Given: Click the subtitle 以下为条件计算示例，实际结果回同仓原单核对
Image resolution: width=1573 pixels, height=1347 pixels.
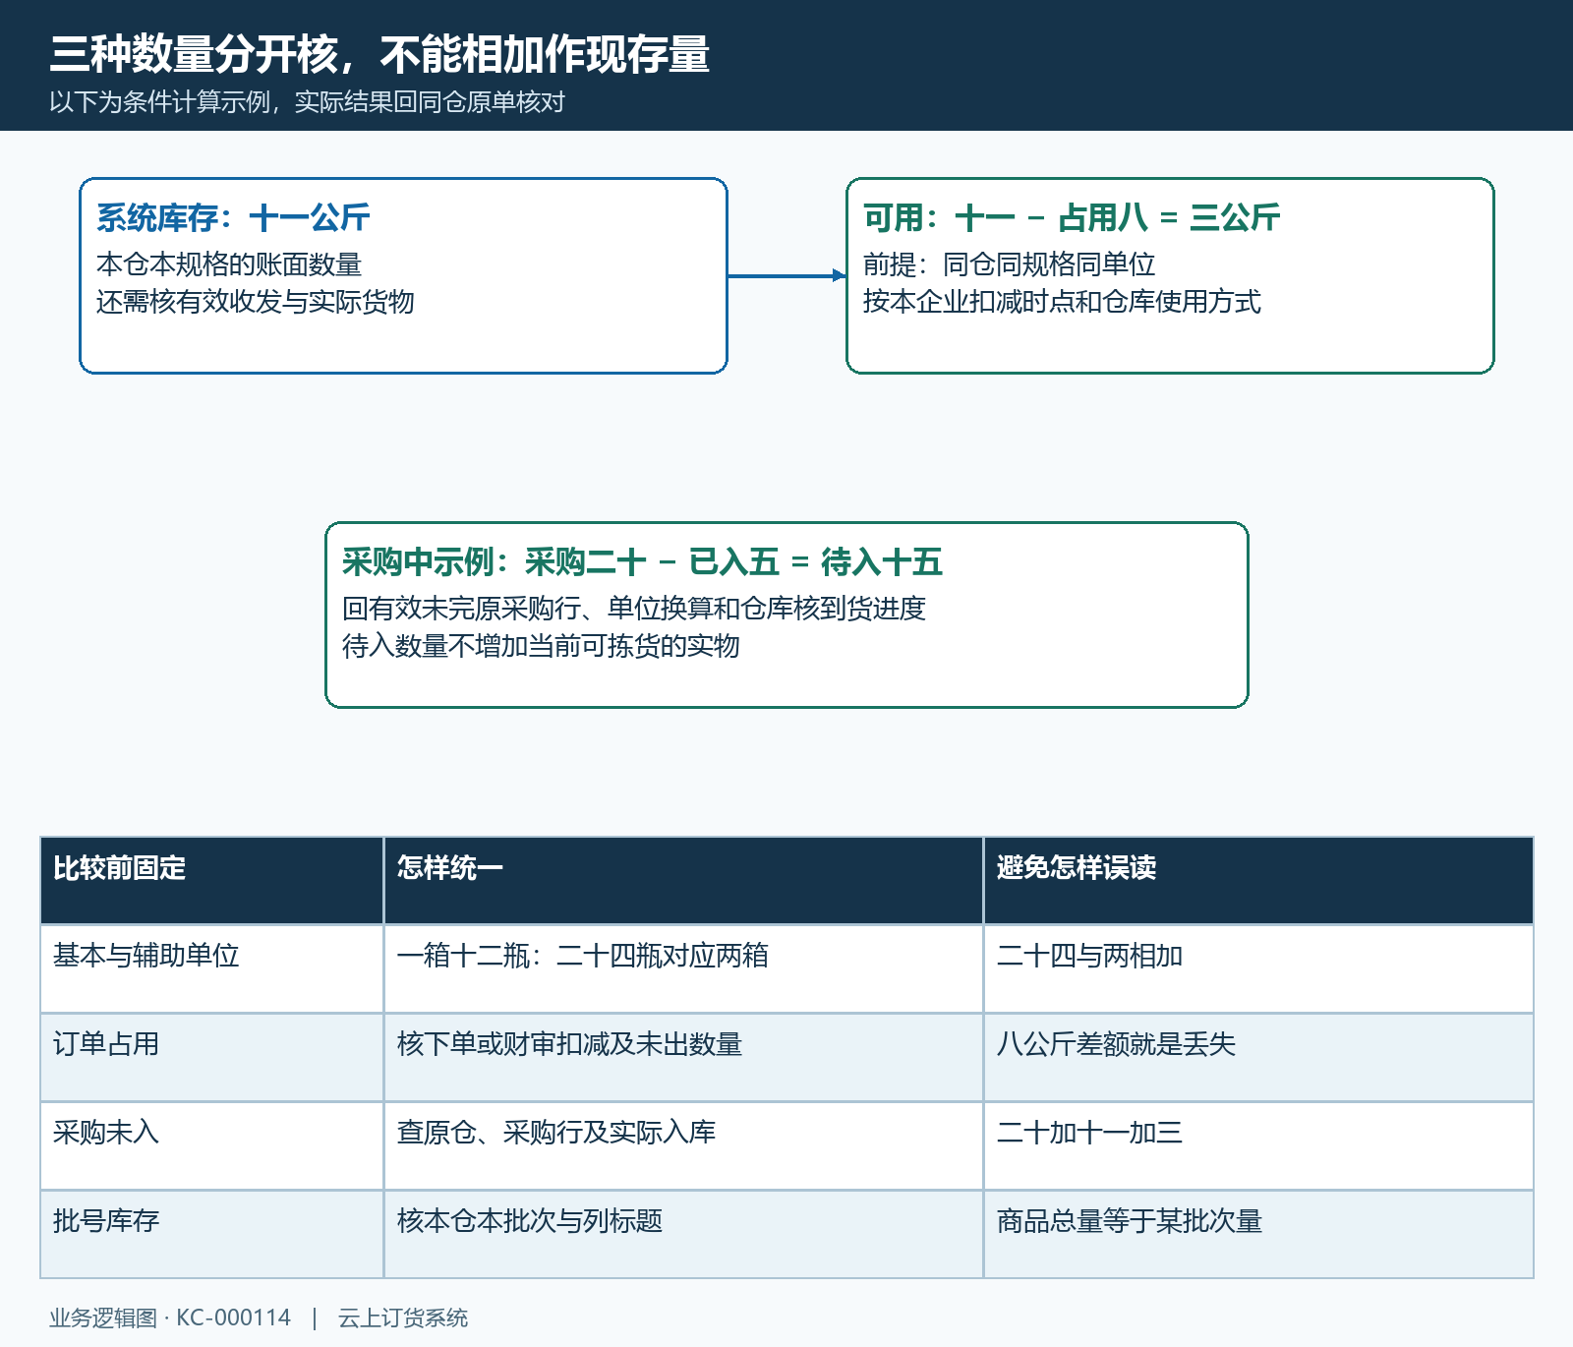Looking at the screenshot, I should (x=307, y=102).
